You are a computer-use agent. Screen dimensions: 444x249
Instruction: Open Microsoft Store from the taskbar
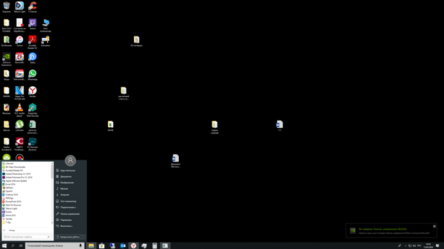(x=102, y=246)
